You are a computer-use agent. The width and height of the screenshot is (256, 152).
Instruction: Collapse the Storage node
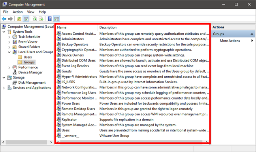[4, 78]
